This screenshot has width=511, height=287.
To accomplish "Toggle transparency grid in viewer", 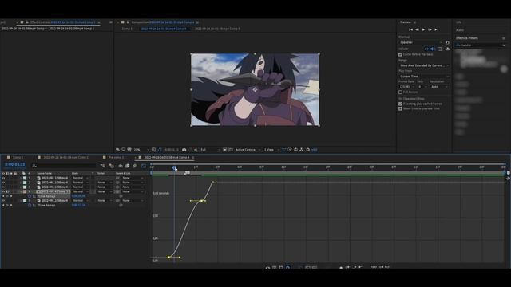I will click(231, 150).
